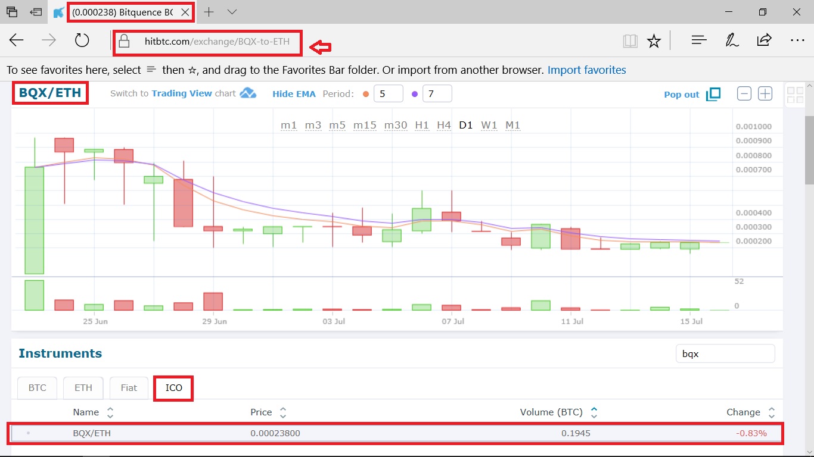This screenshot has height=457, width=814.
Task: Switch to the ICO instruments tab
Action: (x=174, y=388)
